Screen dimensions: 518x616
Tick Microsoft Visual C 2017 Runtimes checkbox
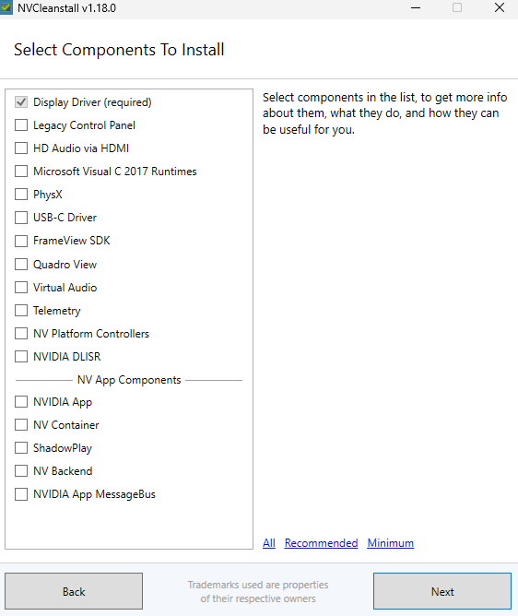[x=21, y=172]
